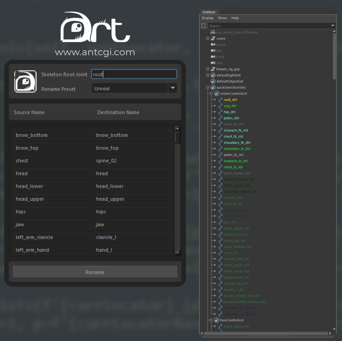Click the chest destination field spine_02
This screenshot has width=342, height=341.
point(133,160)
